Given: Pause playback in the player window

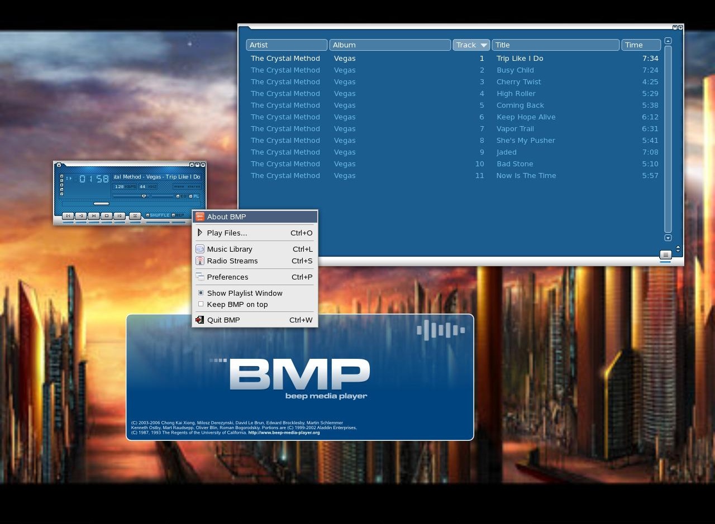Looking at the screenshot, I should pos(94,216).
